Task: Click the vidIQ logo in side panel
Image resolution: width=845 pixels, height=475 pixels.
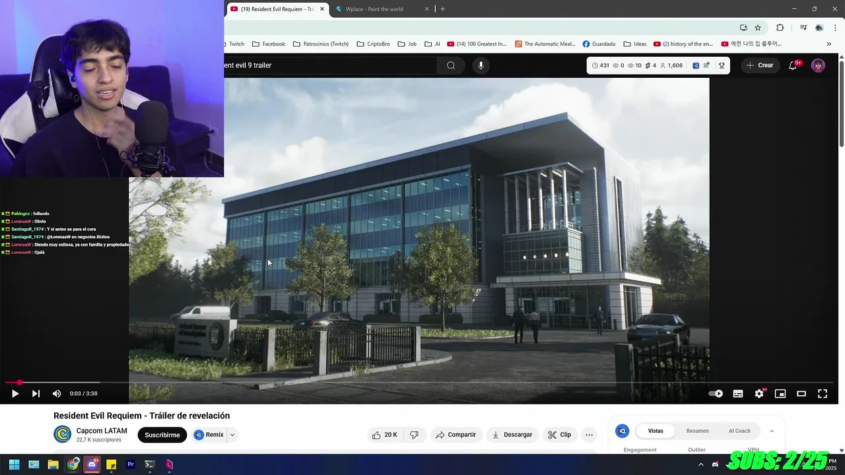Action: [622, 431]
